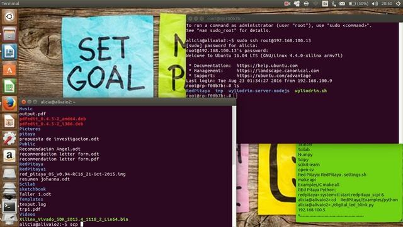Click the alicia terminal vertical scrollbar
403x227 pixels.
234,166
